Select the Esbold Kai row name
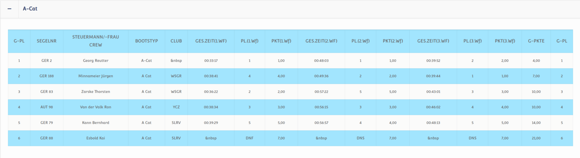 [x=95, y=138]
